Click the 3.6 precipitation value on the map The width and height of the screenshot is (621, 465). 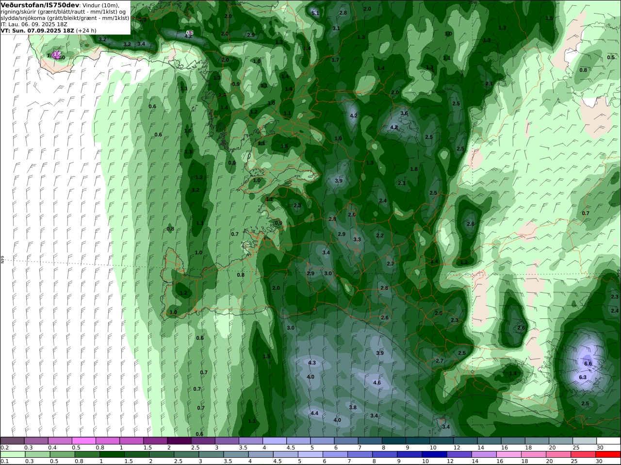tap(404, 113)
